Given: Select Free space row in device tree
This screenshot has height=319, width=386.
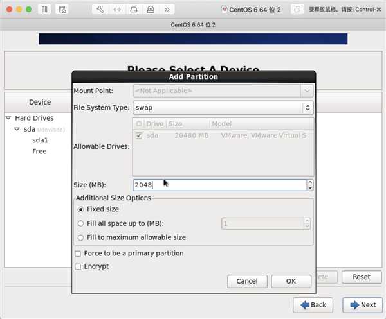Looking at the screenshot, I should (x=39, y=151).
